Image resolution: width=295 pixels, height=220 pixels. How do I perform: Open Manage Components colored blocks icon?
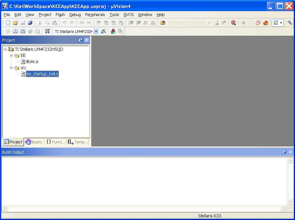pos(113,31)
